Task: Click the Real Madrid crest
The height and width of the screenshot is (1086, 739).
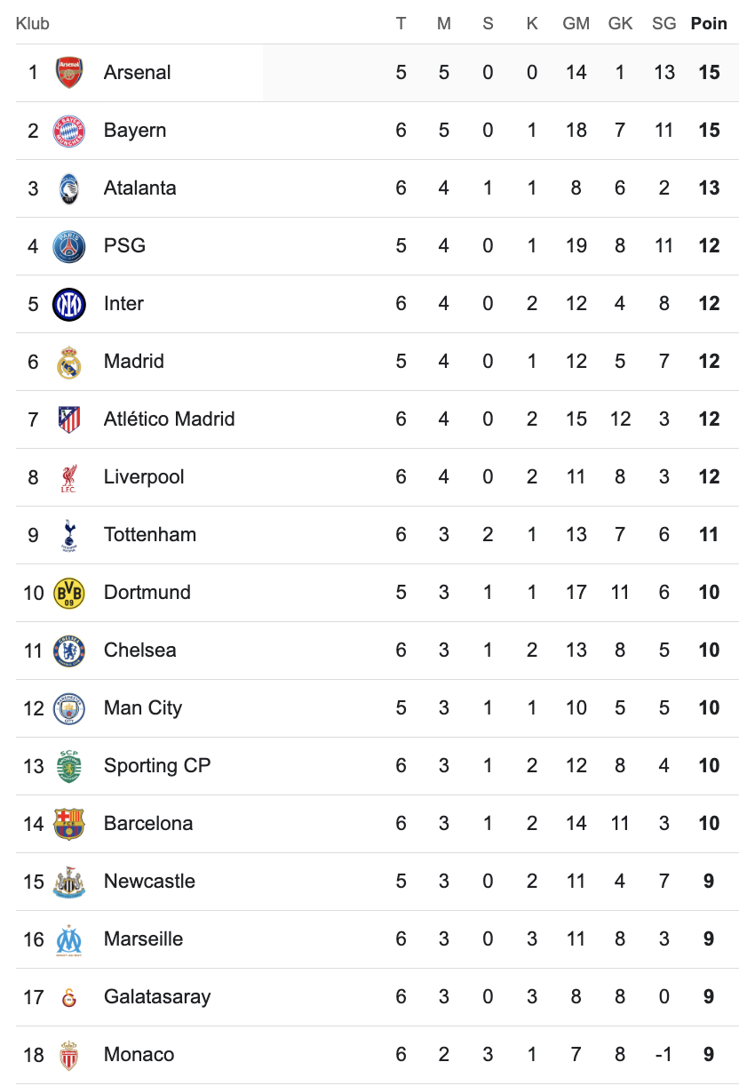Action: 69,362
